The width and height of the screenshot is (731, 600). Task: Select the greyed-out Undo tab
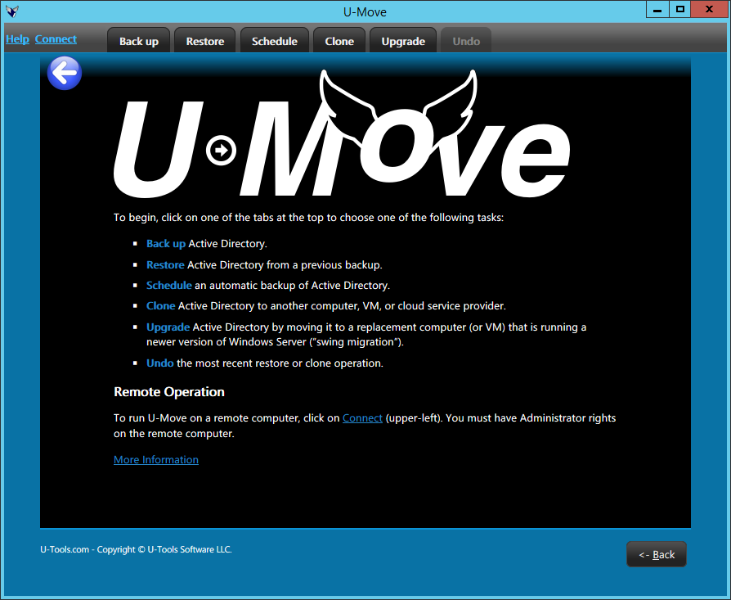pyautogui.click(x=466, y=41)
